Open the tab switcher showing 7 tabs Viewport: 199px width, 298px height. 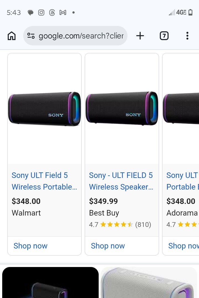tap(164, 36)
